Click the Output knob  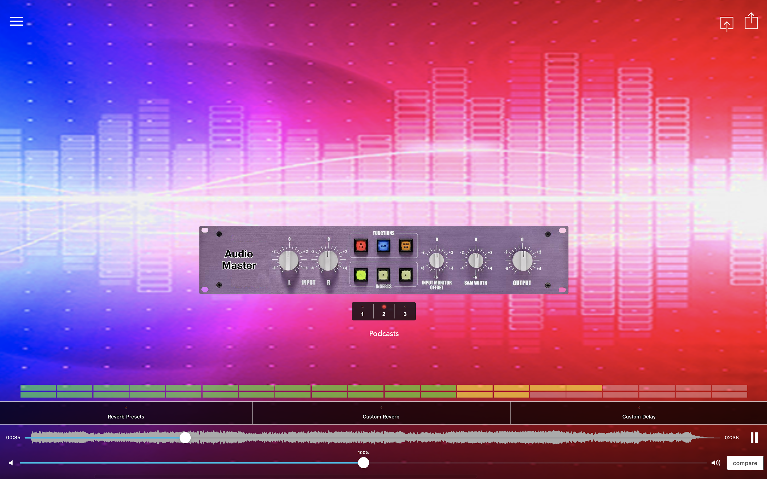click(522, 261)
